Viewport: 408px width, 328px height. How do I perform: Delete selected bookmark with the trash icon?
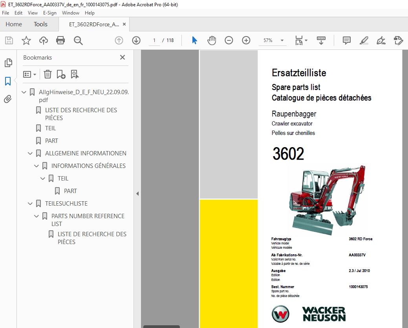tap(48, 74)
